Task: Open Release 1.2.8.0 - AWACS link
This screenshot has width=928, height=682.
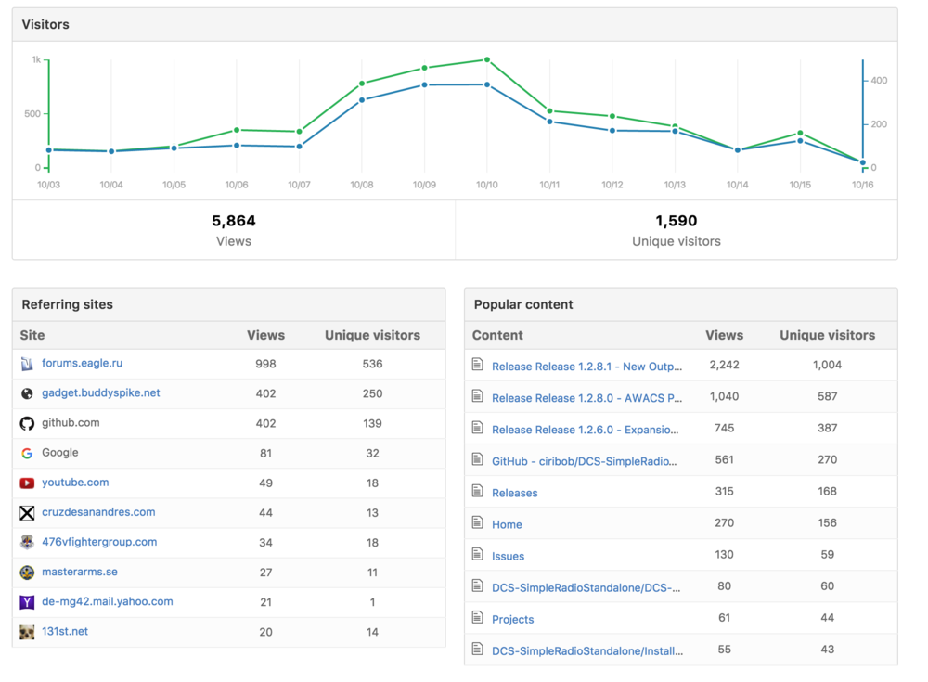Action: tap(587, 398)
